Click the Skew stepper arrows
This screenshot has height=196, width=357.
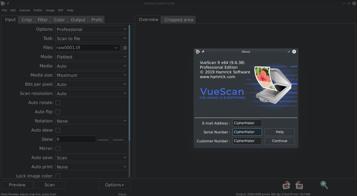126,139
